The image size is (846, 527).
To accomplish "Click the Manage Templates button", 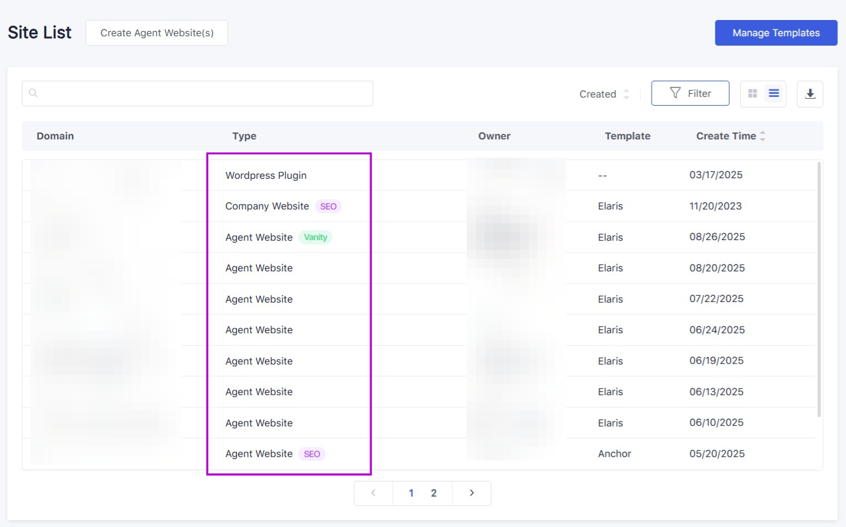I will [775, 33].
